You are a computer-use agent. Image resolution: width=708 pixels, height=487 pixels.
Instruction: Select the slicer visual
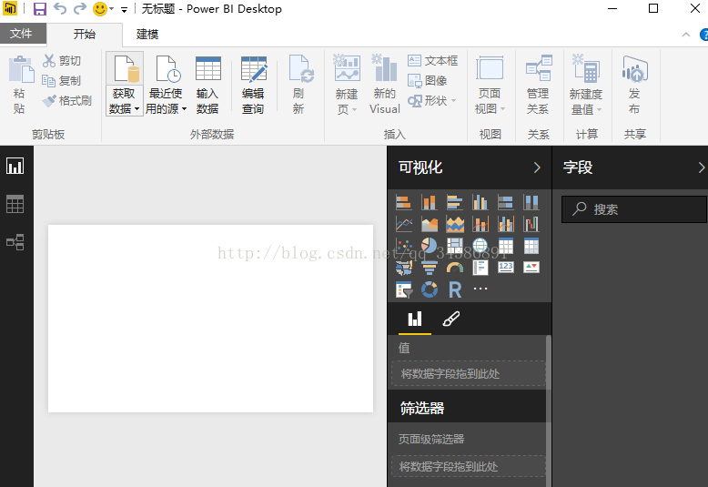point(403,289)
